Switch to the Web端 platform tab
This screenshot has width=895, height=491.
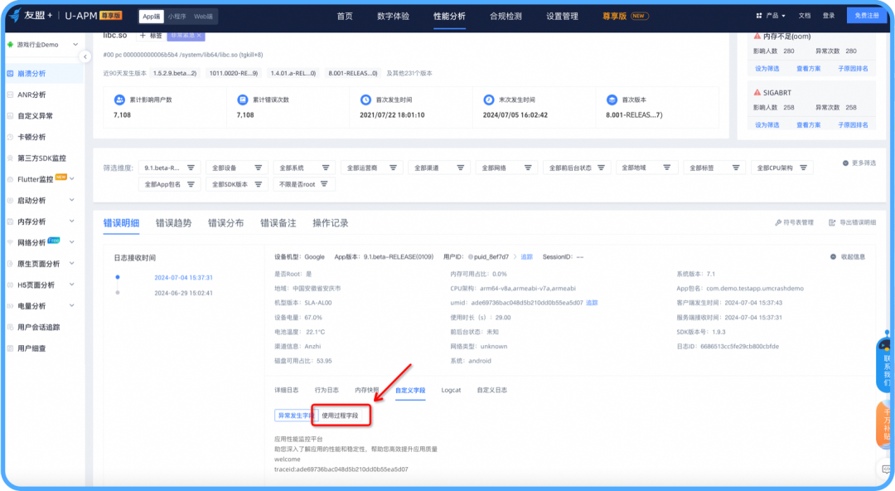point(203,17)
